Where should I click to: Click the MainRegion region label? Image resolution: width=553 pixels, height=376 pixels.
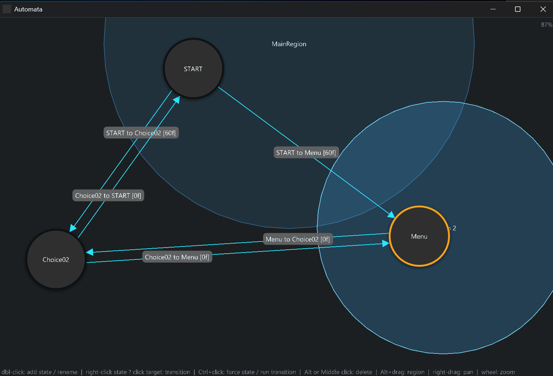coord(289,44)
